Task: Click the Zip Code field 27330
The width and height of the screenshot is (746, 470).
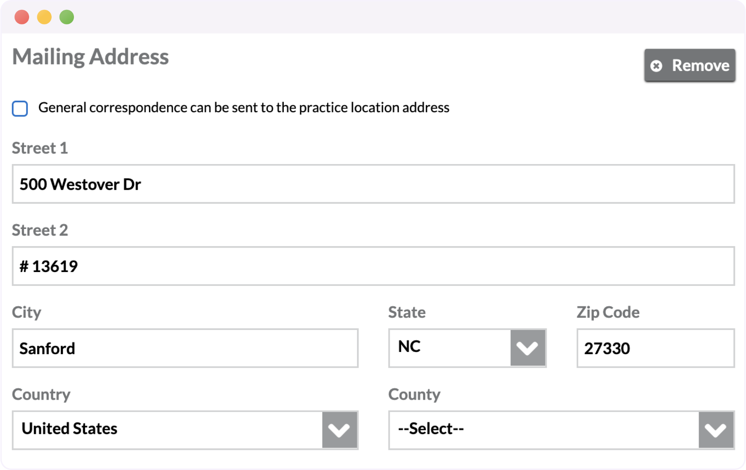Action: coord(655,348)
